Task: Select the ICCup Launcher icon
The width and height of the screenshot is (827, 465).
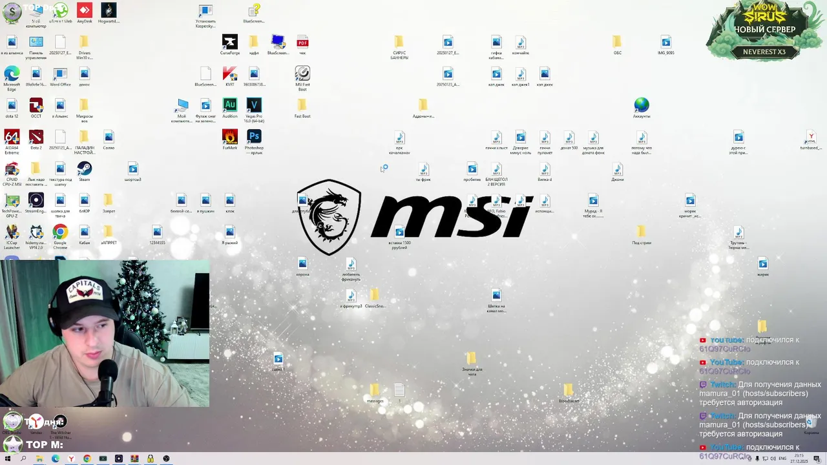Action: point(12,236)
